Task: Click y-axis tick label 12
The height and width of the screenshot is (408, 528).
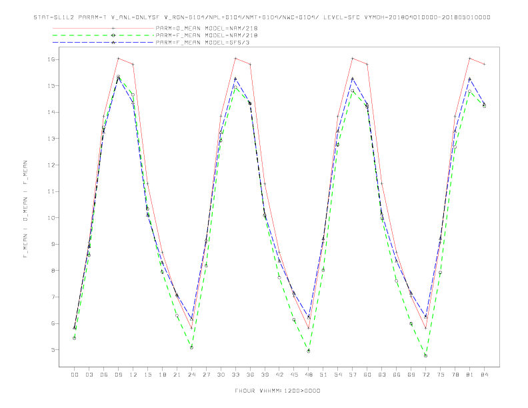Action: pos(51,165)
